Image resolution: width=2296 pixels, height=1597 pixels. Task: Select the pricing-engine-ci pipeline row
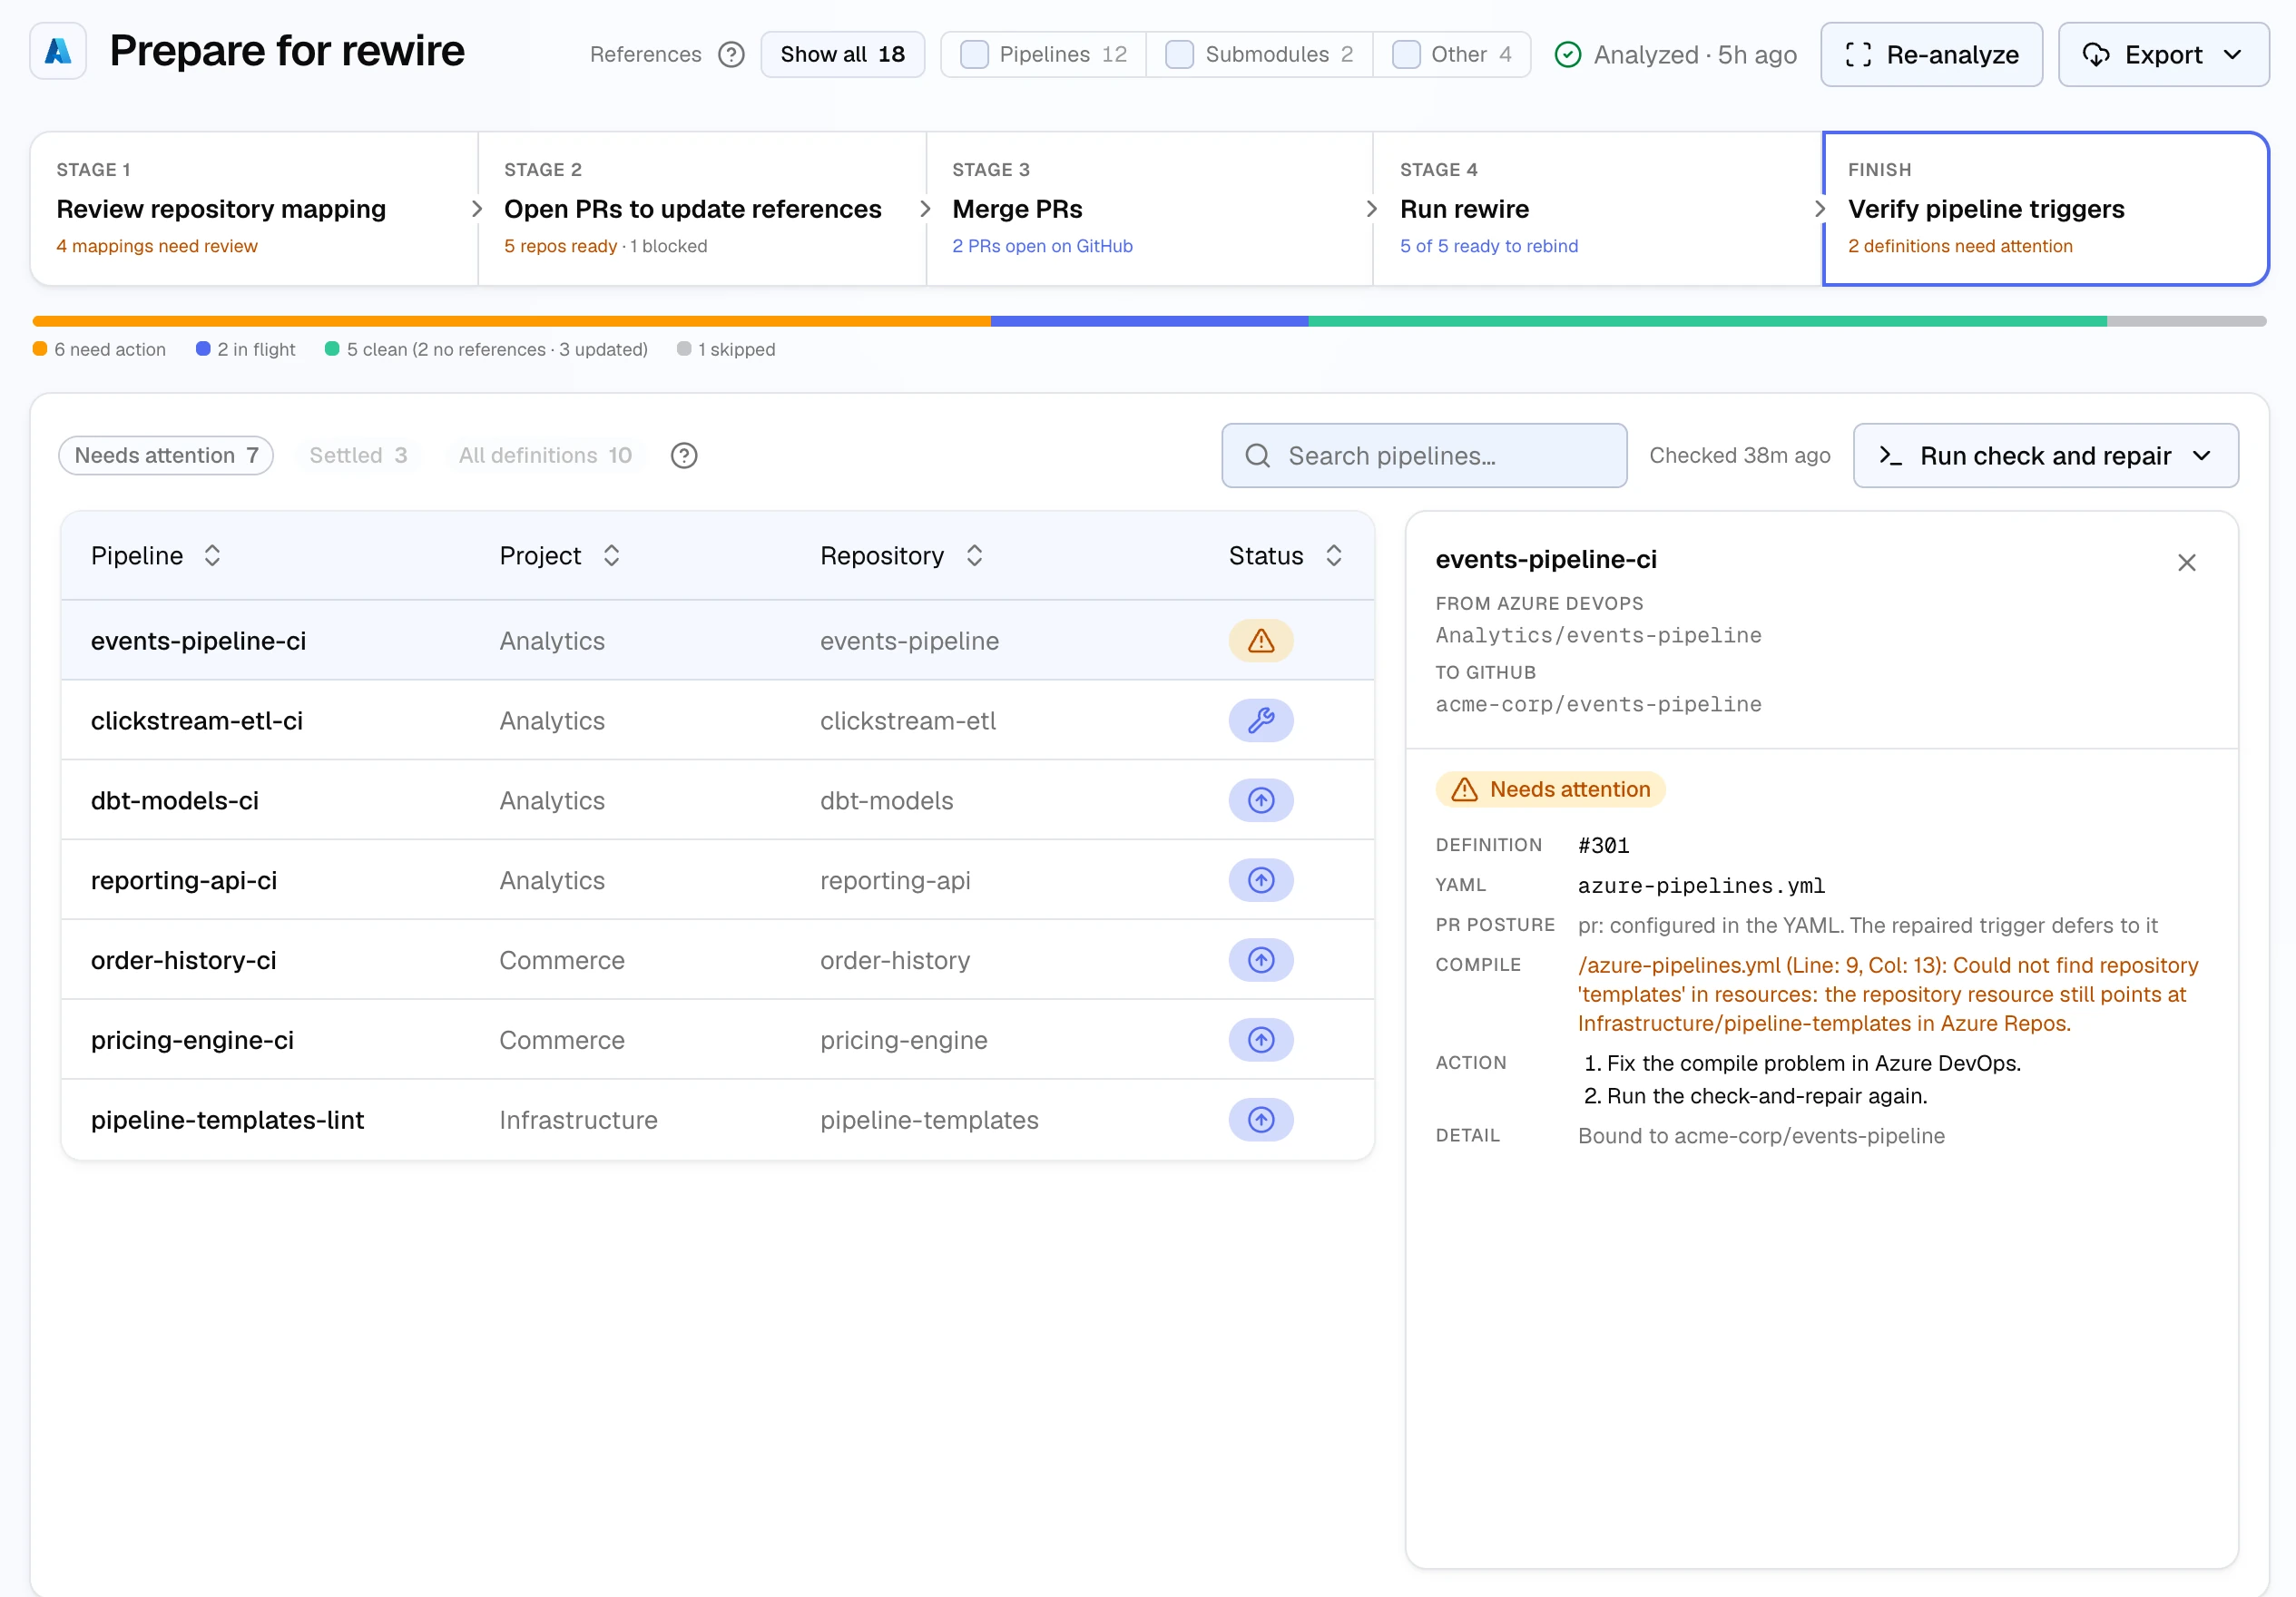[718, 1041]
